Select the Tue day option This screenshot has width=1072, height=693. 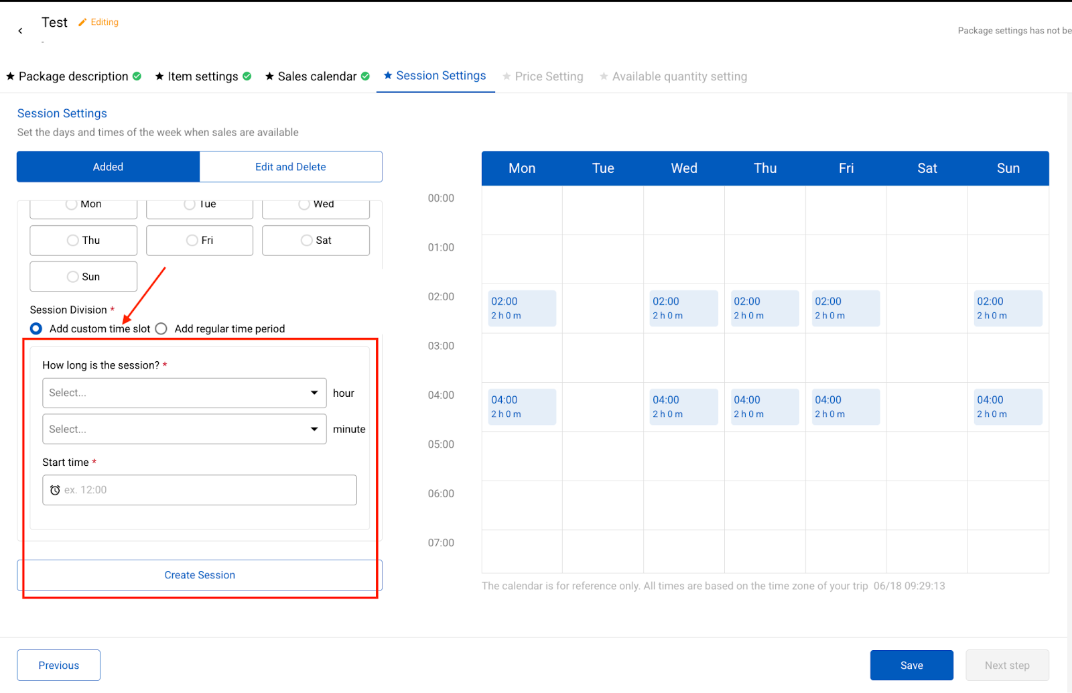tap(200, 209)
